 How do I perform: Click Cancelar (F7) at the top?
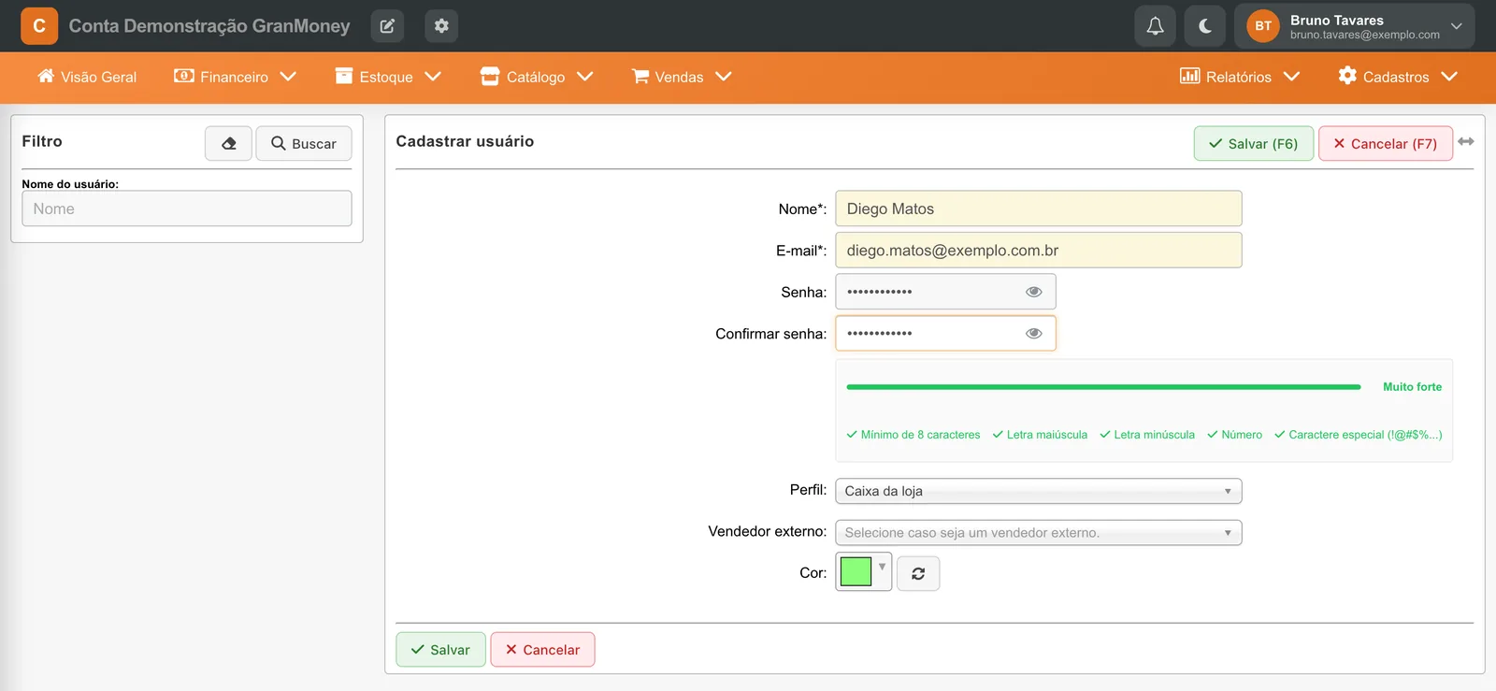(x=1386, y=143)
